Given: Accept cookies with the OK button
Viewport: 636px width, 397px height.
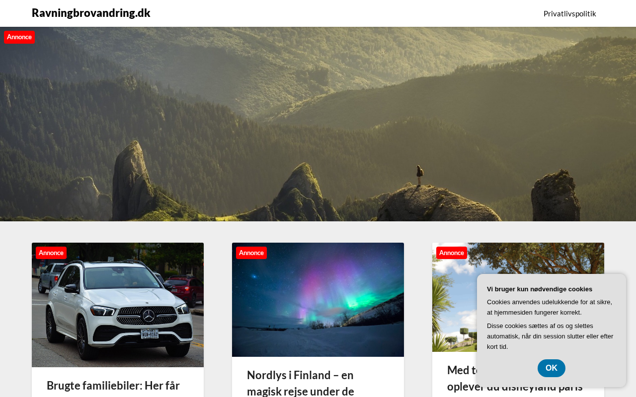Looking at the screenshot, I should (x=552, y=368).
